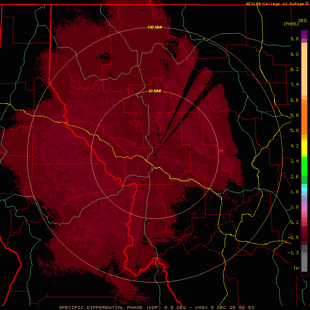Click the 4.2 value on the legend
The width and height of the screenshot is (310, 310).
(294, 146)
